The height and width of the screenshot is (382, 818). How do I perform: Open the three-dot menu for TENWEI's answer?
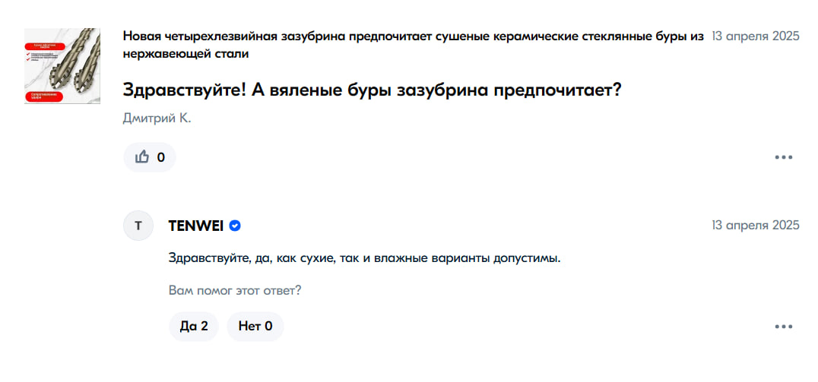784,327
